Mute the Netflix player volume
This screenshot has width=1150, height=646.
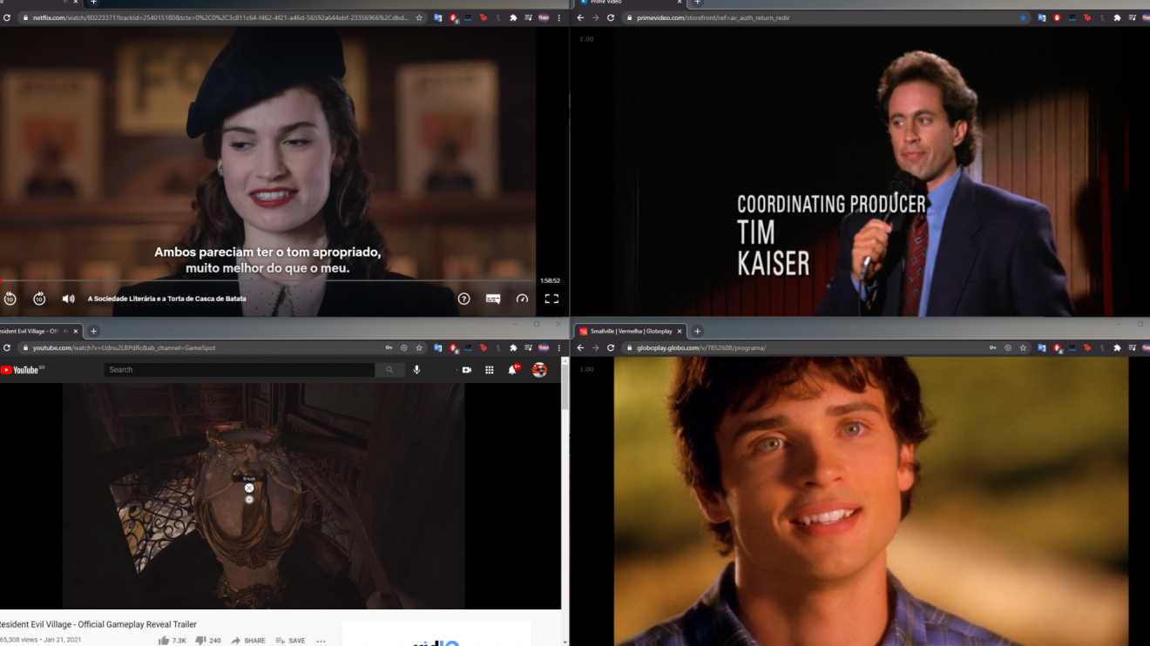click(68, 299)
